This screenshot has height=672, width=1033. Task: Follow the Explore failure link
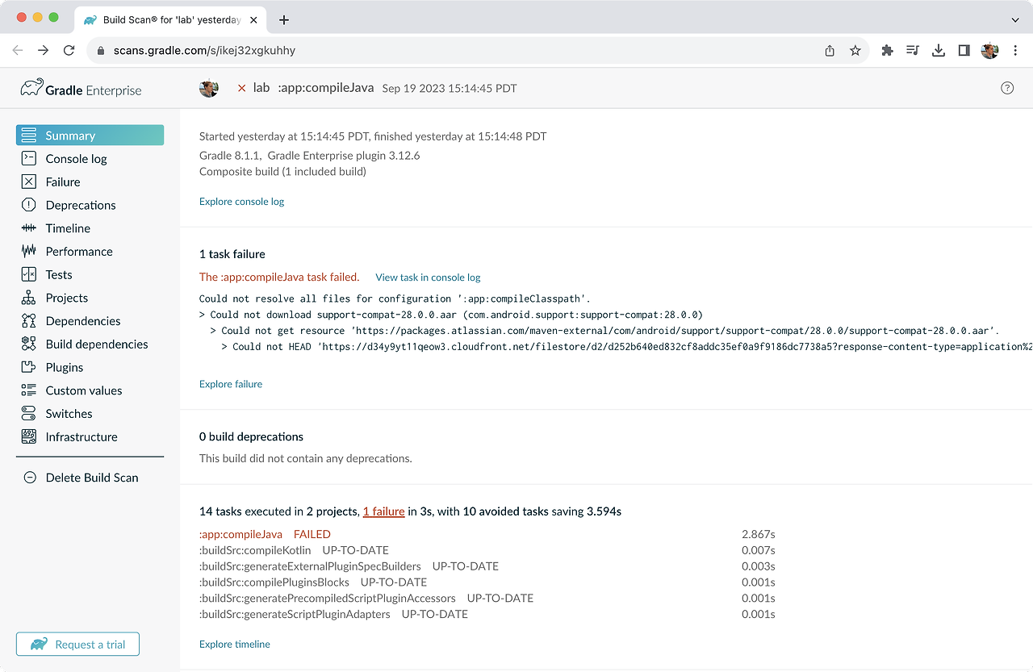[231, 384]
